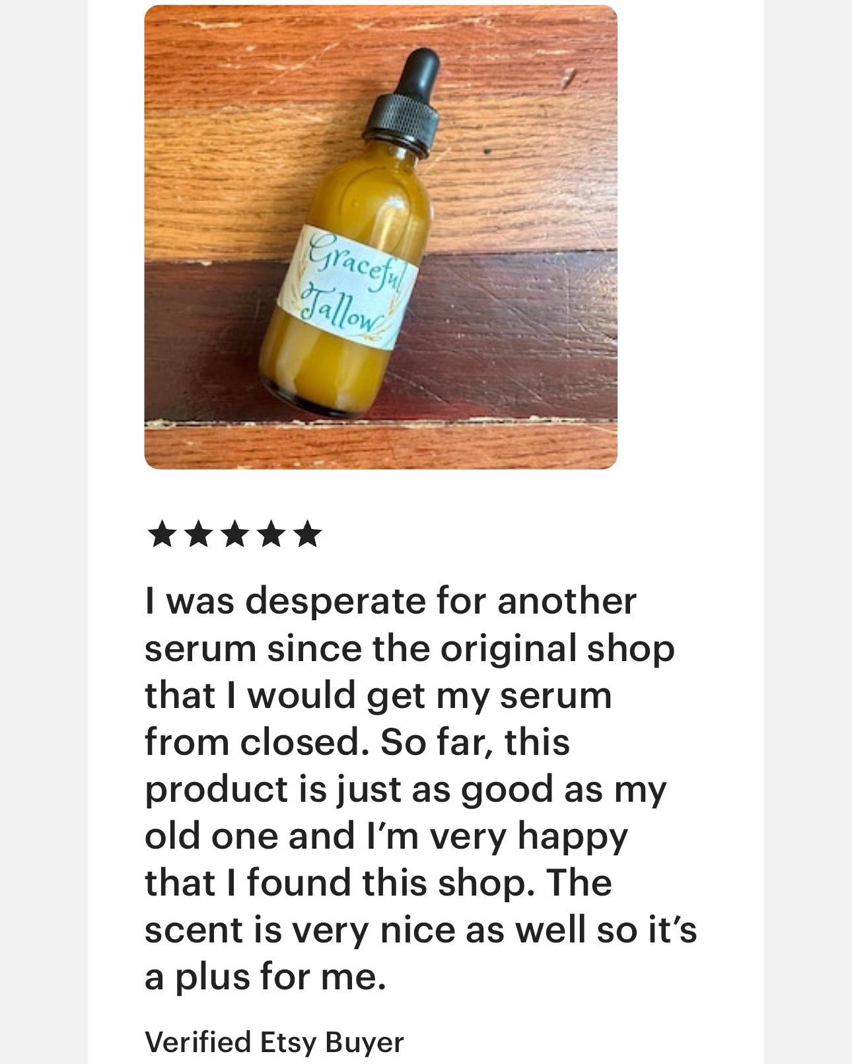Click the 'a plus for me.' line
This screenshot has width=852, height=1064.
[x=265, y=977]
